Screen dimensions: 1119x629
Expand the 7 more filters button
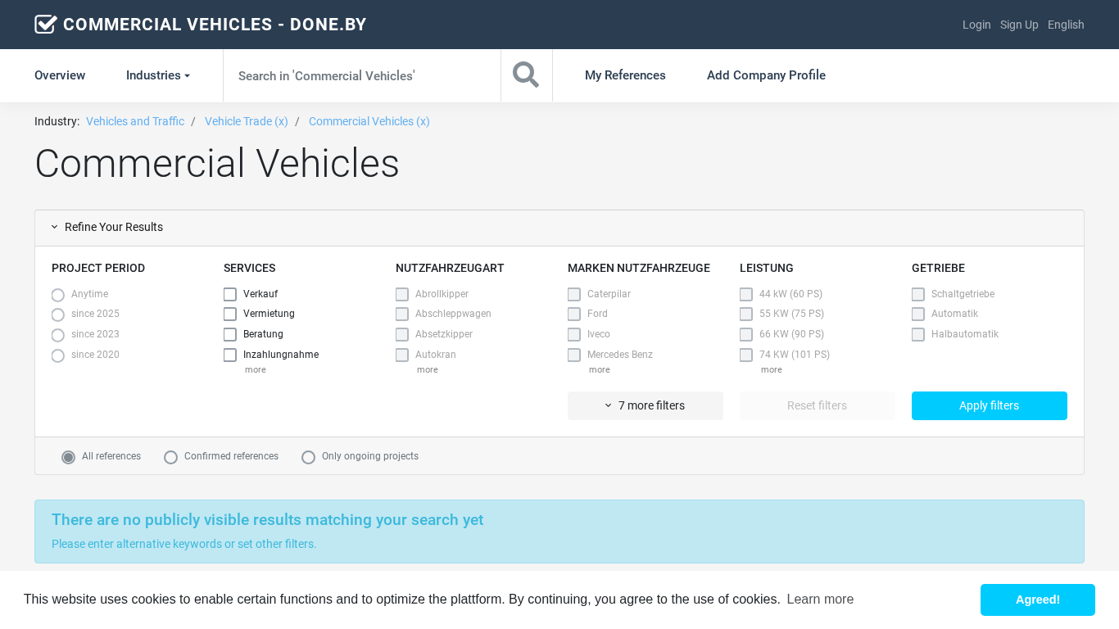pos(645,405)
